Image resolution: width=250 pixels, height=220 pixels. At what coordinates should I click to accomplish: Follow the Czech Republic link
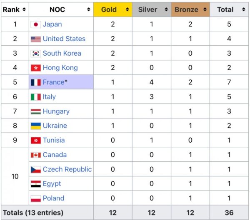[67, 169]
